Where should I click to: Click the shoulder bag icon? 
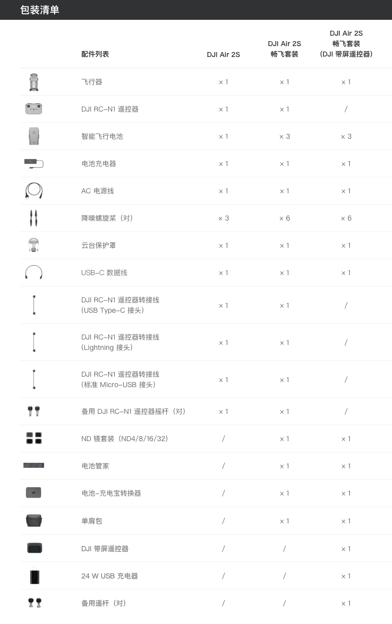click(x=34, y=520)
